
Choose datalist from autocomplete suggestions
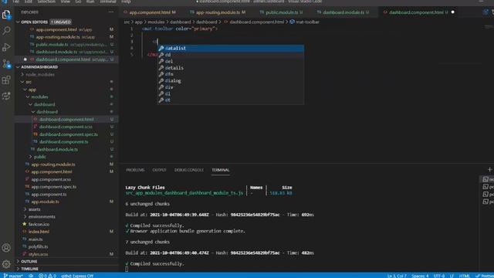click(231, 48)
